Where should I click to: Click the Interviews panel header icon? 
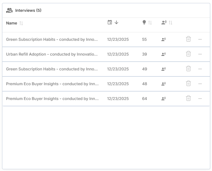click(9, 11)
